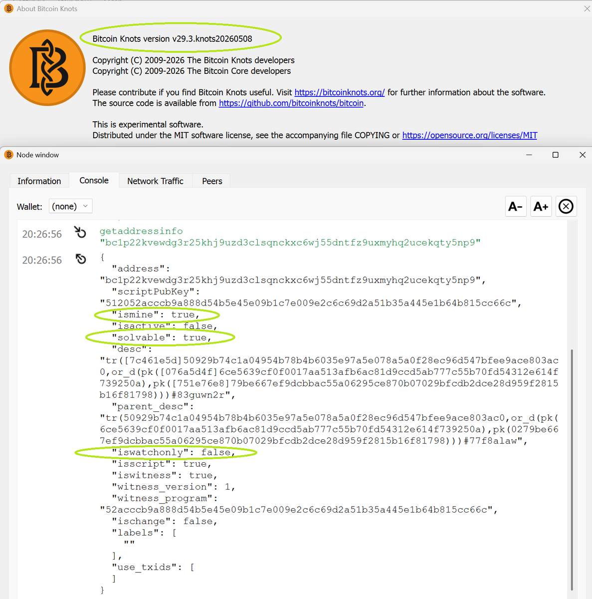Click the decrease font size A- button
The height and width of the screenshot is (599, 592).
click(x=515, y=206)
